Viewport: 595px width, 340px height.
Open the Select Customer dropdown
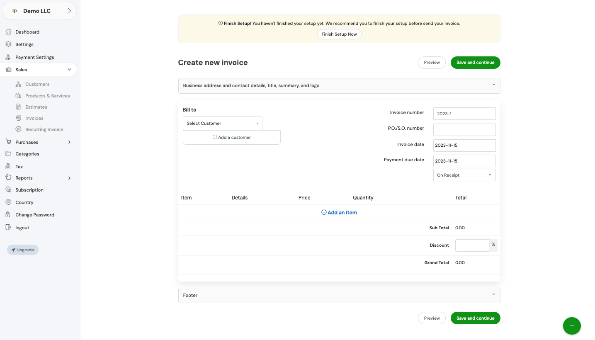[x=222, y=123]
